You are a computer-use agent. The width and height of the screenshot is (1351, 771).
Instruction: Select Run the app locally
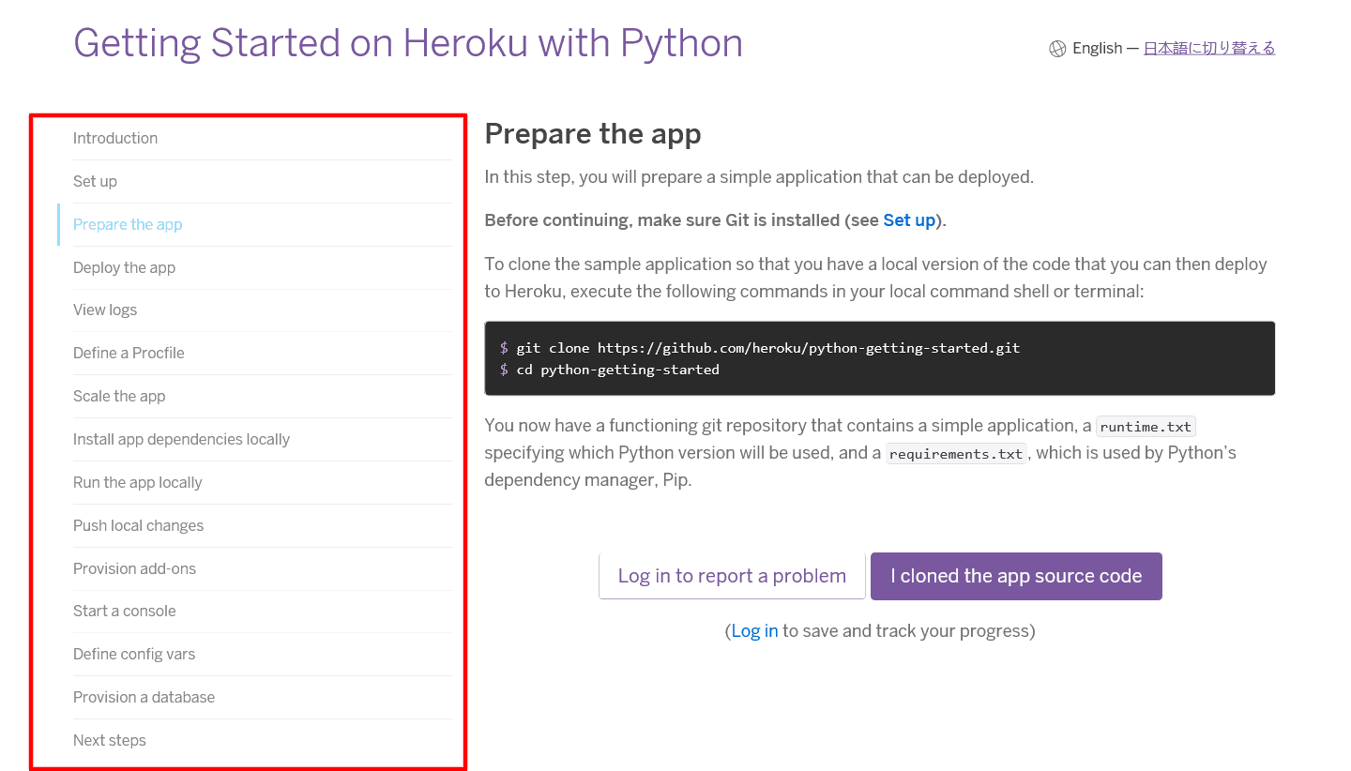138,482
